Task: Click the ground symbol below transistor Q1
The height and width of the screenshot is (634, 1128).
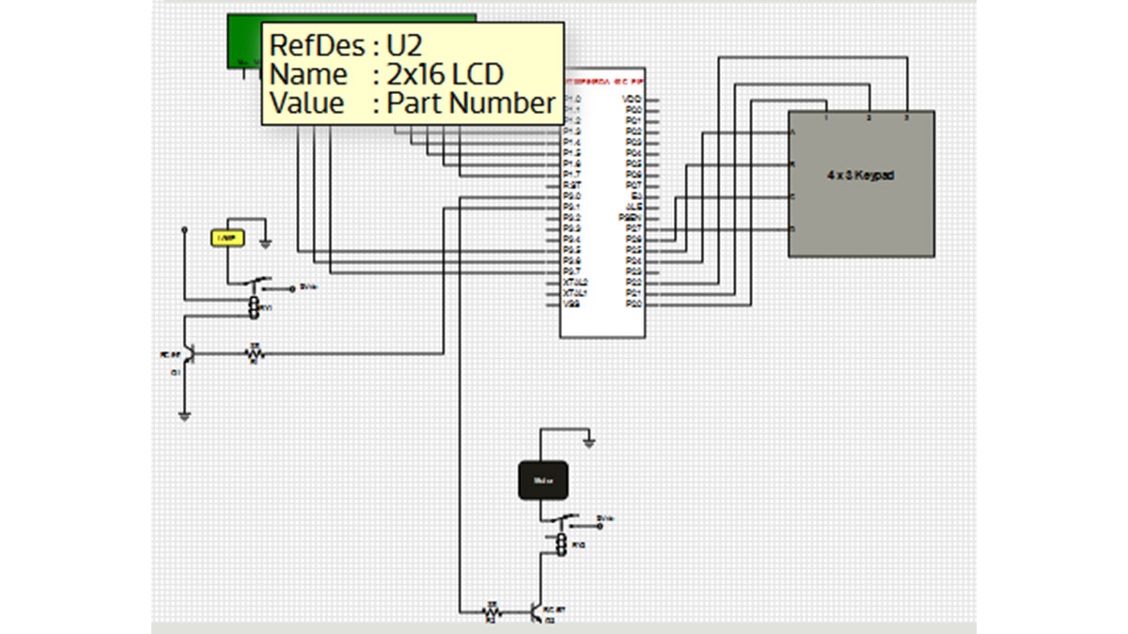Action: coord(186,414)
